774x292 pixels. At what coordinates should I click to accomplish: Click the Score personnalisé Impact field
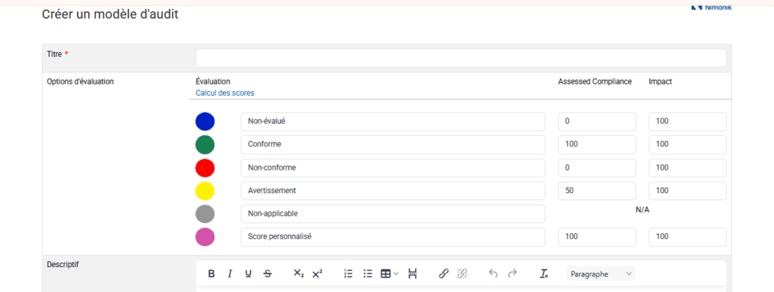(688, 238)
